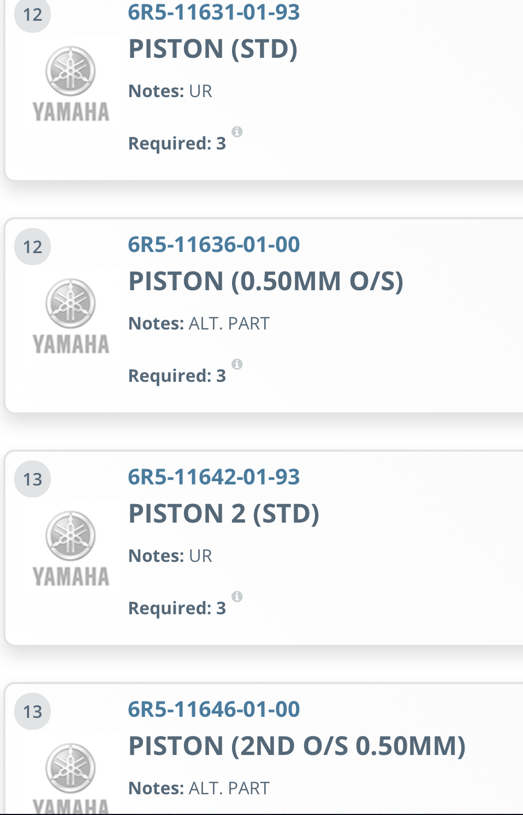Click the info icon beside Required: 3 on PISTON (0.50MM O/S)
The height and width of the screenshot is (815, 523).
click(x=236, y=363)
